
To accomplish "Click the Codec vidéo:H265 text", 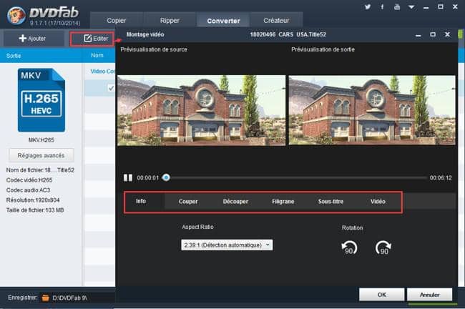I will pyautogui.click(x=29, y=180).
